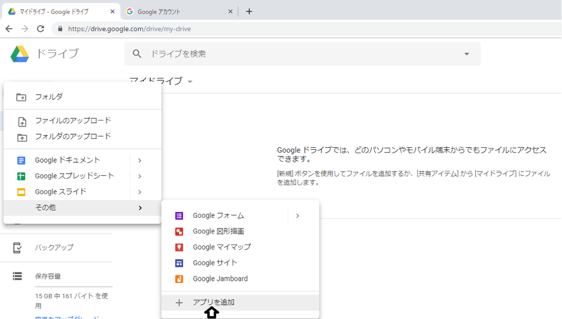Click the padlock site info icon

pyautogui.click(x=60, y=29)
